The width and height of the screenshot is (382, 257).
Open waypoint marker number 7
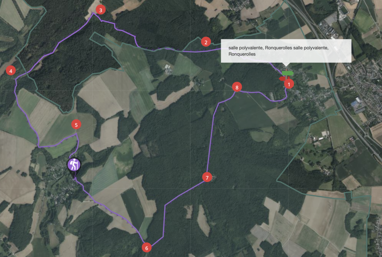207,178
